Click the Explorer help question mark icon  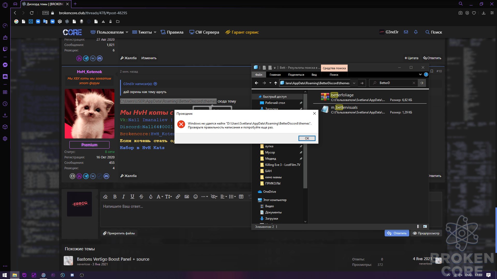coord(426,75)
